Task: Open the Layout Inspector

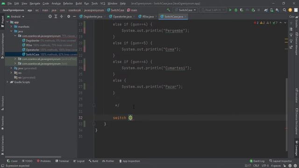Action: (x=280, y=161)
